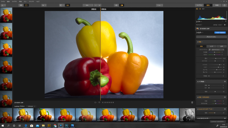Switch to single image view
The height and width of the screenshot is (128, 228).
coord(26,5)
